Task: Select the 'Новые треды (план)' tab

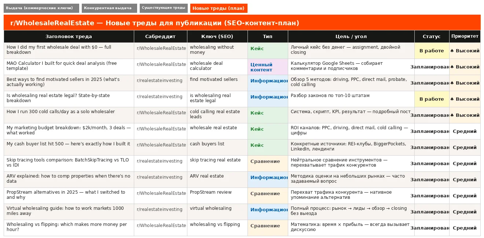Action: point(219,8)
